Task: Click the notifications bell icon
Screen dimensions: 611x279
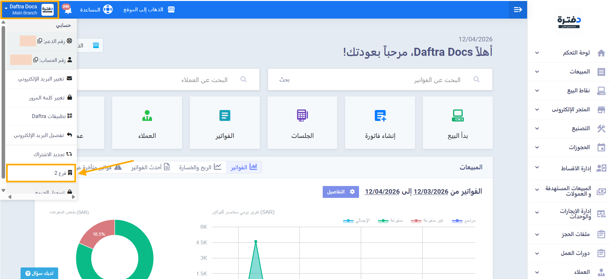Action: (67, 10)
